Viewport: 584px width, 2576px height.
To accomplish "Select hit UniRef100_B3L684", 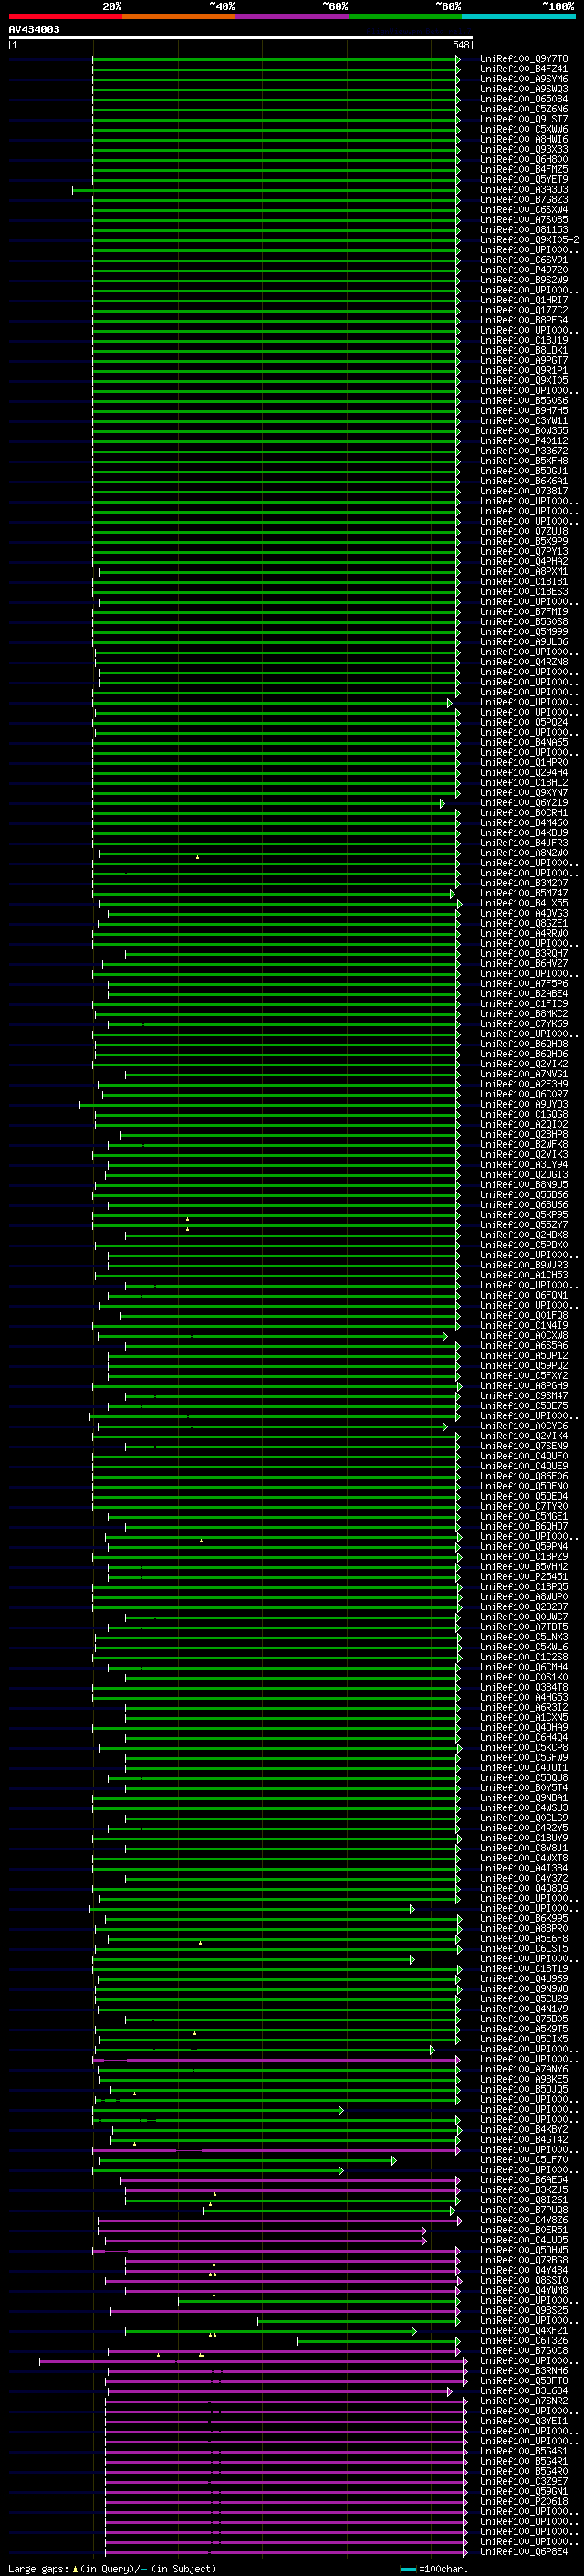I will pyautogui.click(x=524, y=2392).
